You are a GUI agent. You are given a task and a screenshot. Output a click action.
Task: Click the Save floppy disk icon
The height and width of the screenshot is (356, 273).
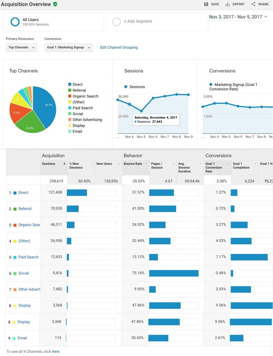pos(206,4)
